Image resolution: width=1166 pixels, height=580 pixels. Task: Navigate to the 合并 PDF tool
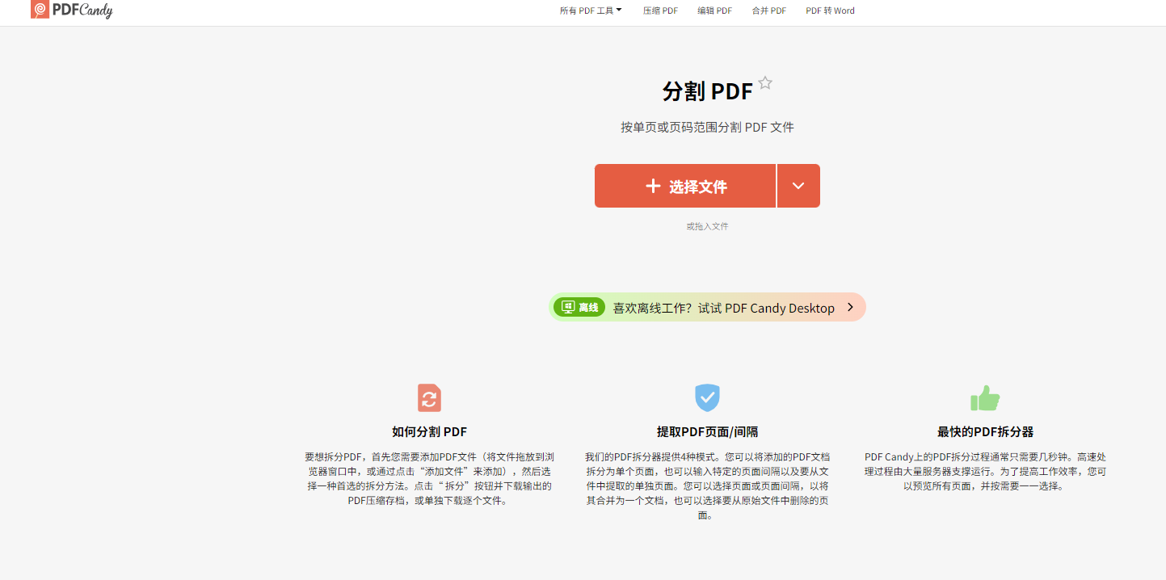click(x=768, y=11)
